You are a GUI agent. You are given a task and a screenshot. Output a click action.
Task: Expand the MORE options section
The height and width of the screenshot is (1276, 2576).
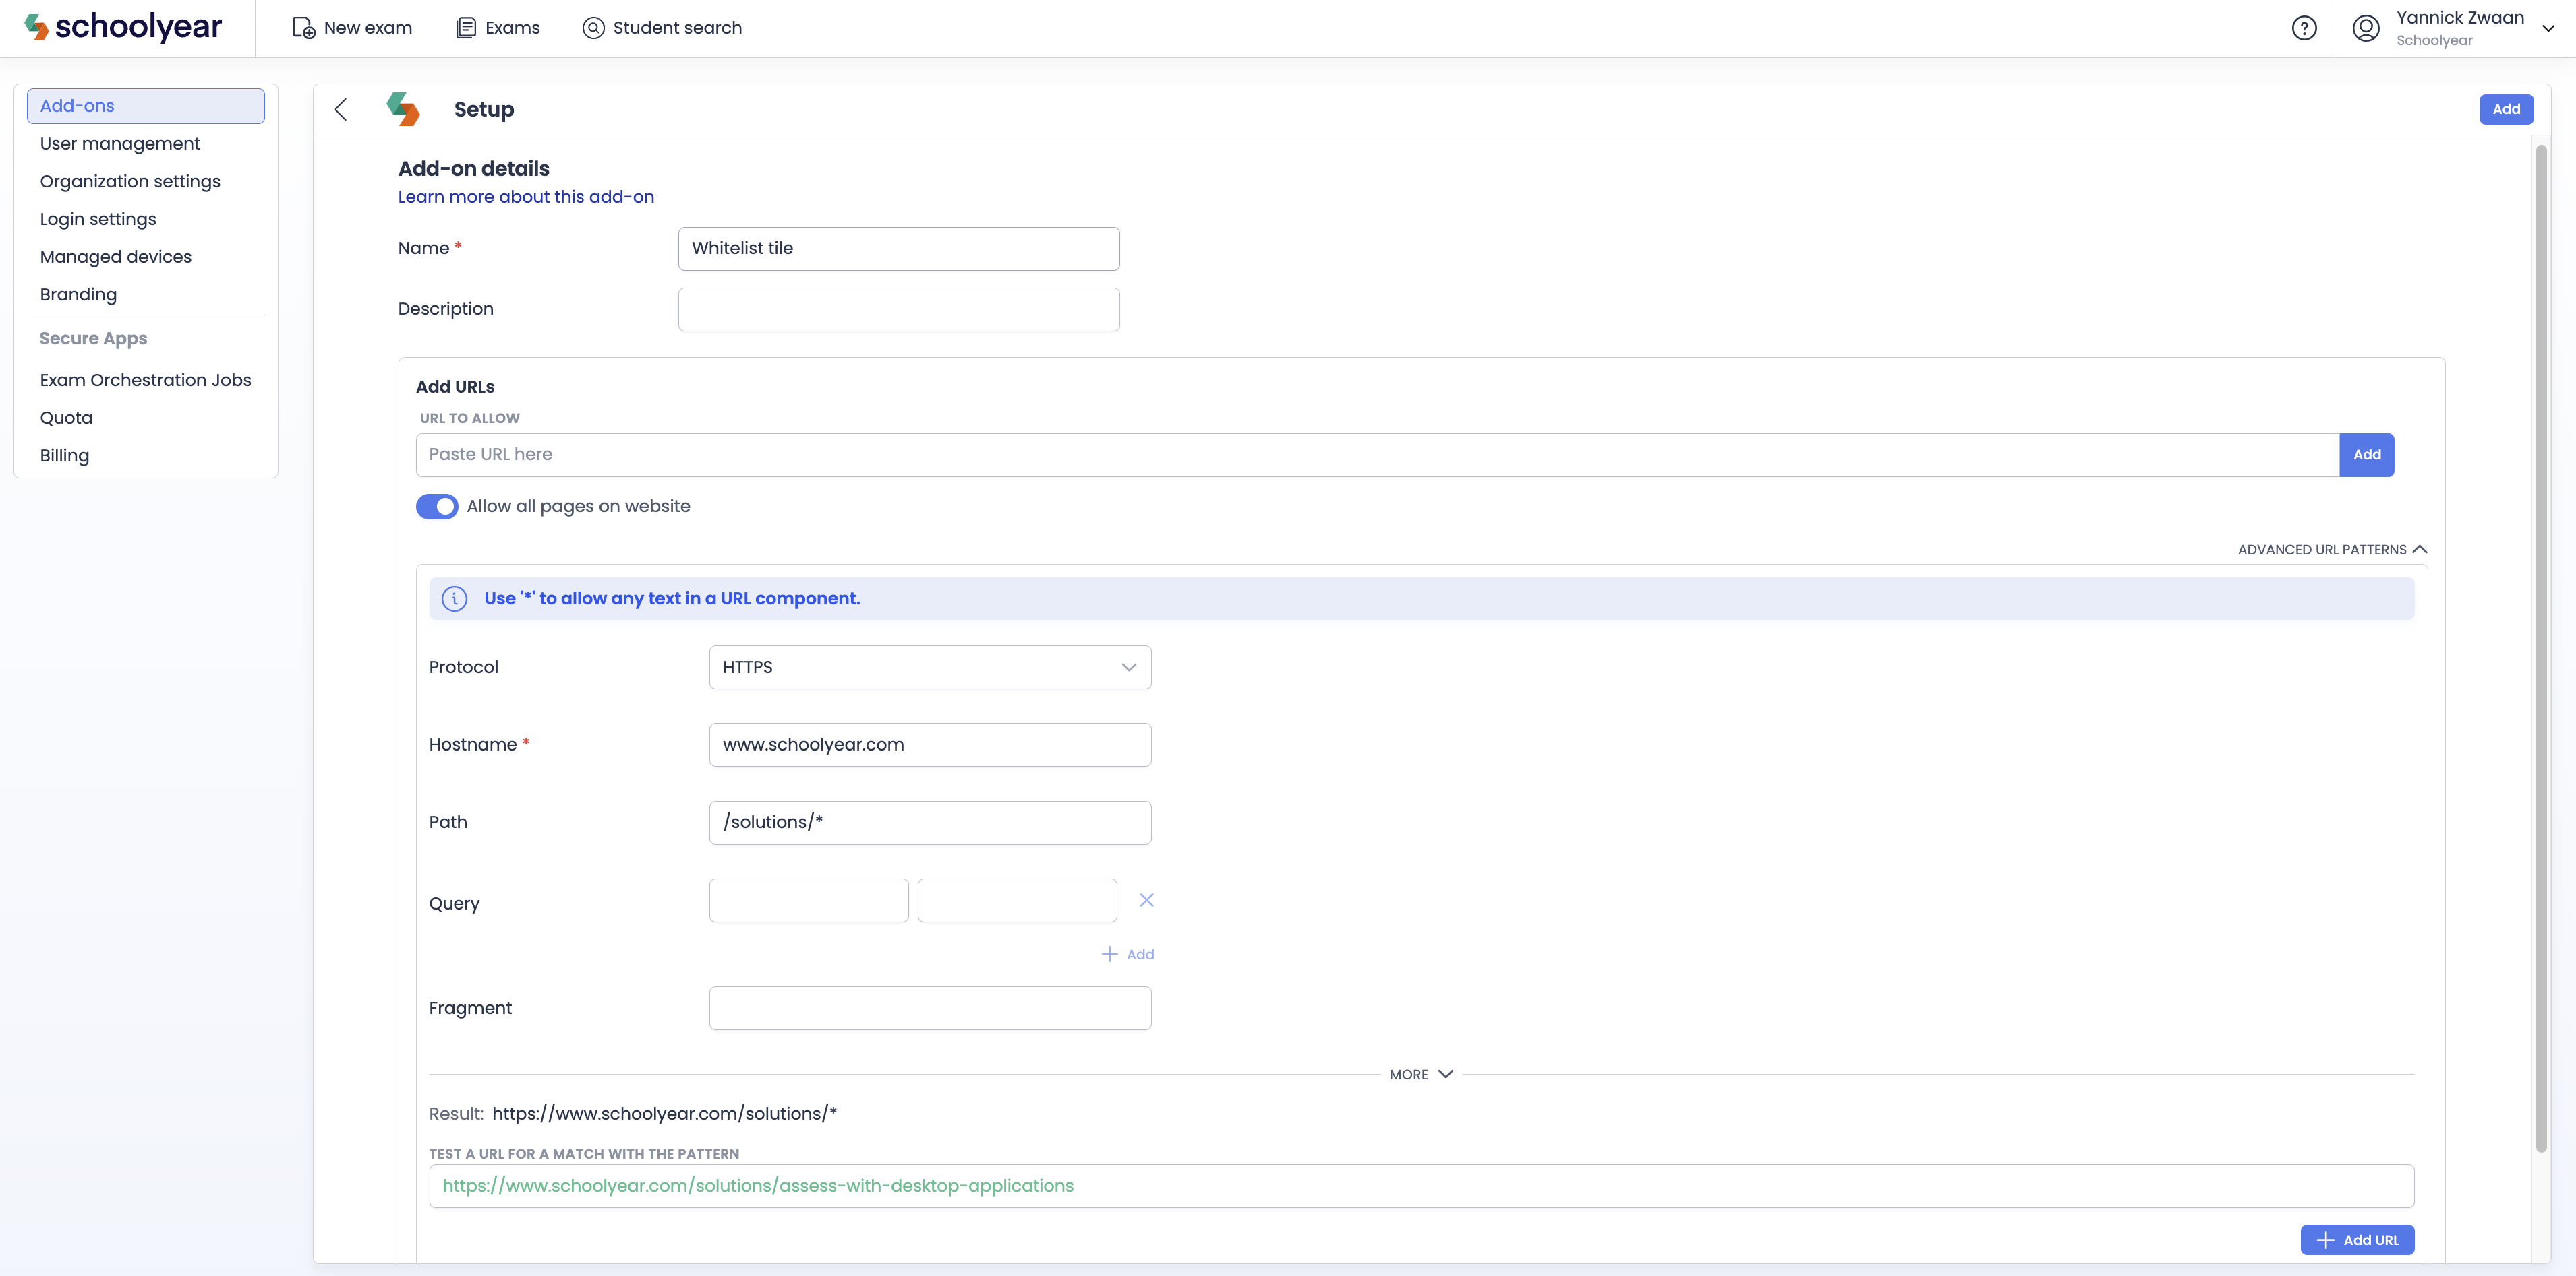(1421, 1074)
